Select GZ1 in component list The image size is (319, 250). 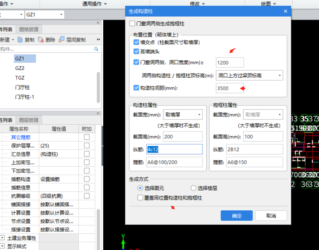click(25, 59)
